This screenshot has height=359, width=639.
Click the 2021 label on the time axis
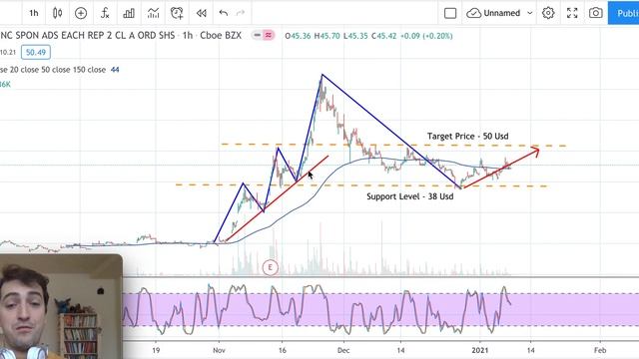coord(479,350)
